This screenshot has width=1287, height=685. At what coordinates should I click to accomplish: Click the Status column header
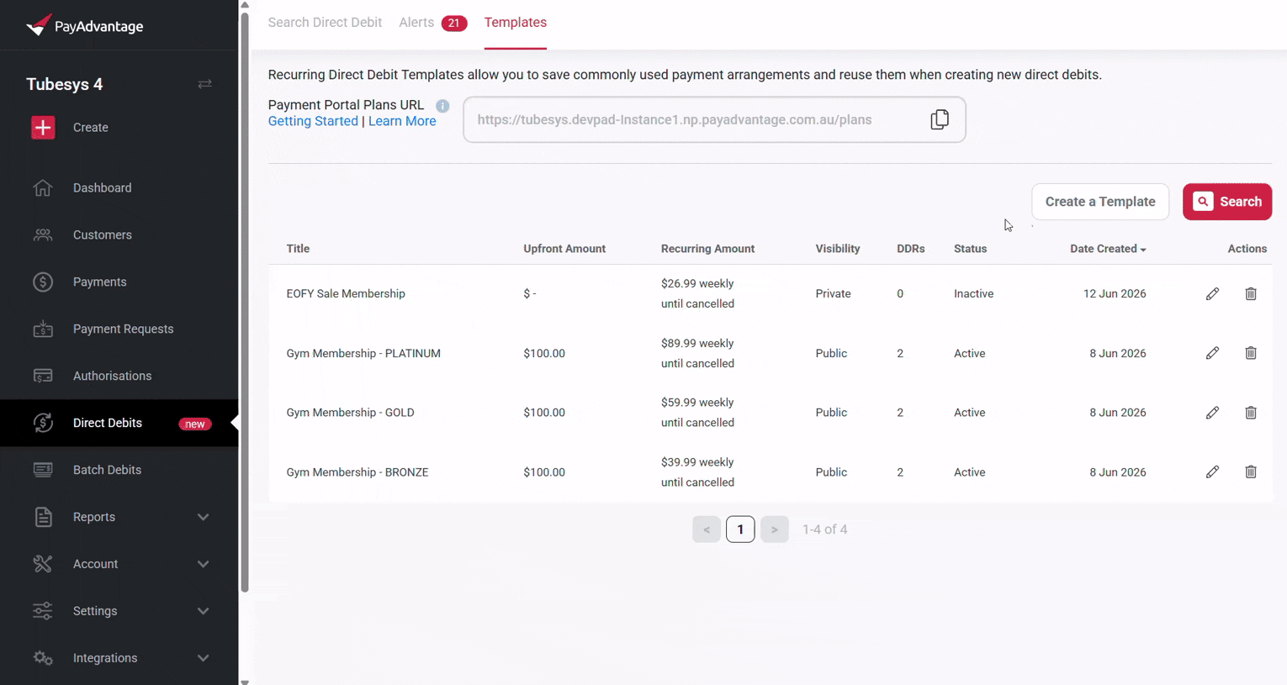point(970,249)
